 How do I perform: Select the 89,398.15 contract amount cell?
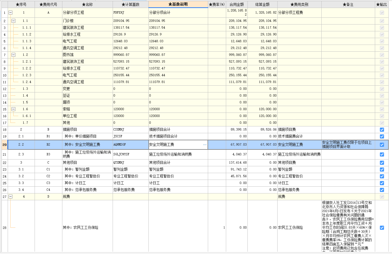click(237, 130)
